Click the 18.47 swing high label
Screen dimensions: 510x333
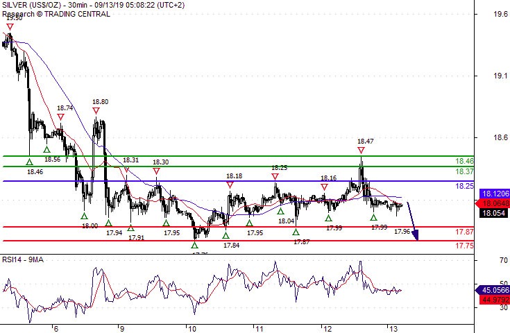pyautogui.click(x=365, y=141)
